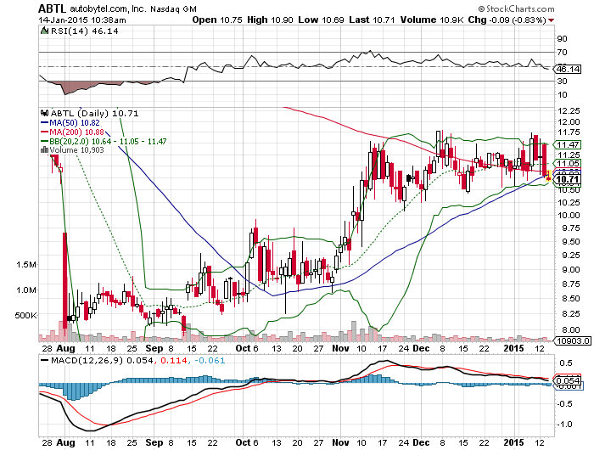Click the blue MA(50) legend swatch
The width and height of the screenshot is (594, 450).
click(45, 123)
